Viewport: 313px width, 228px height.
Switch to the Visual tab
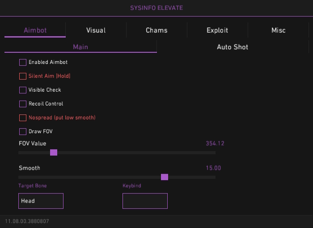coord(96,30)
